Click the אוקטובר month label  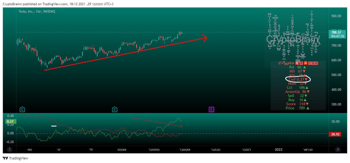click(x=185, y=150)
